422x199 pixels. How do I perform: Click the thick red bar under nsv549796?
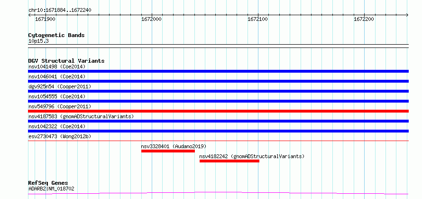218,111
